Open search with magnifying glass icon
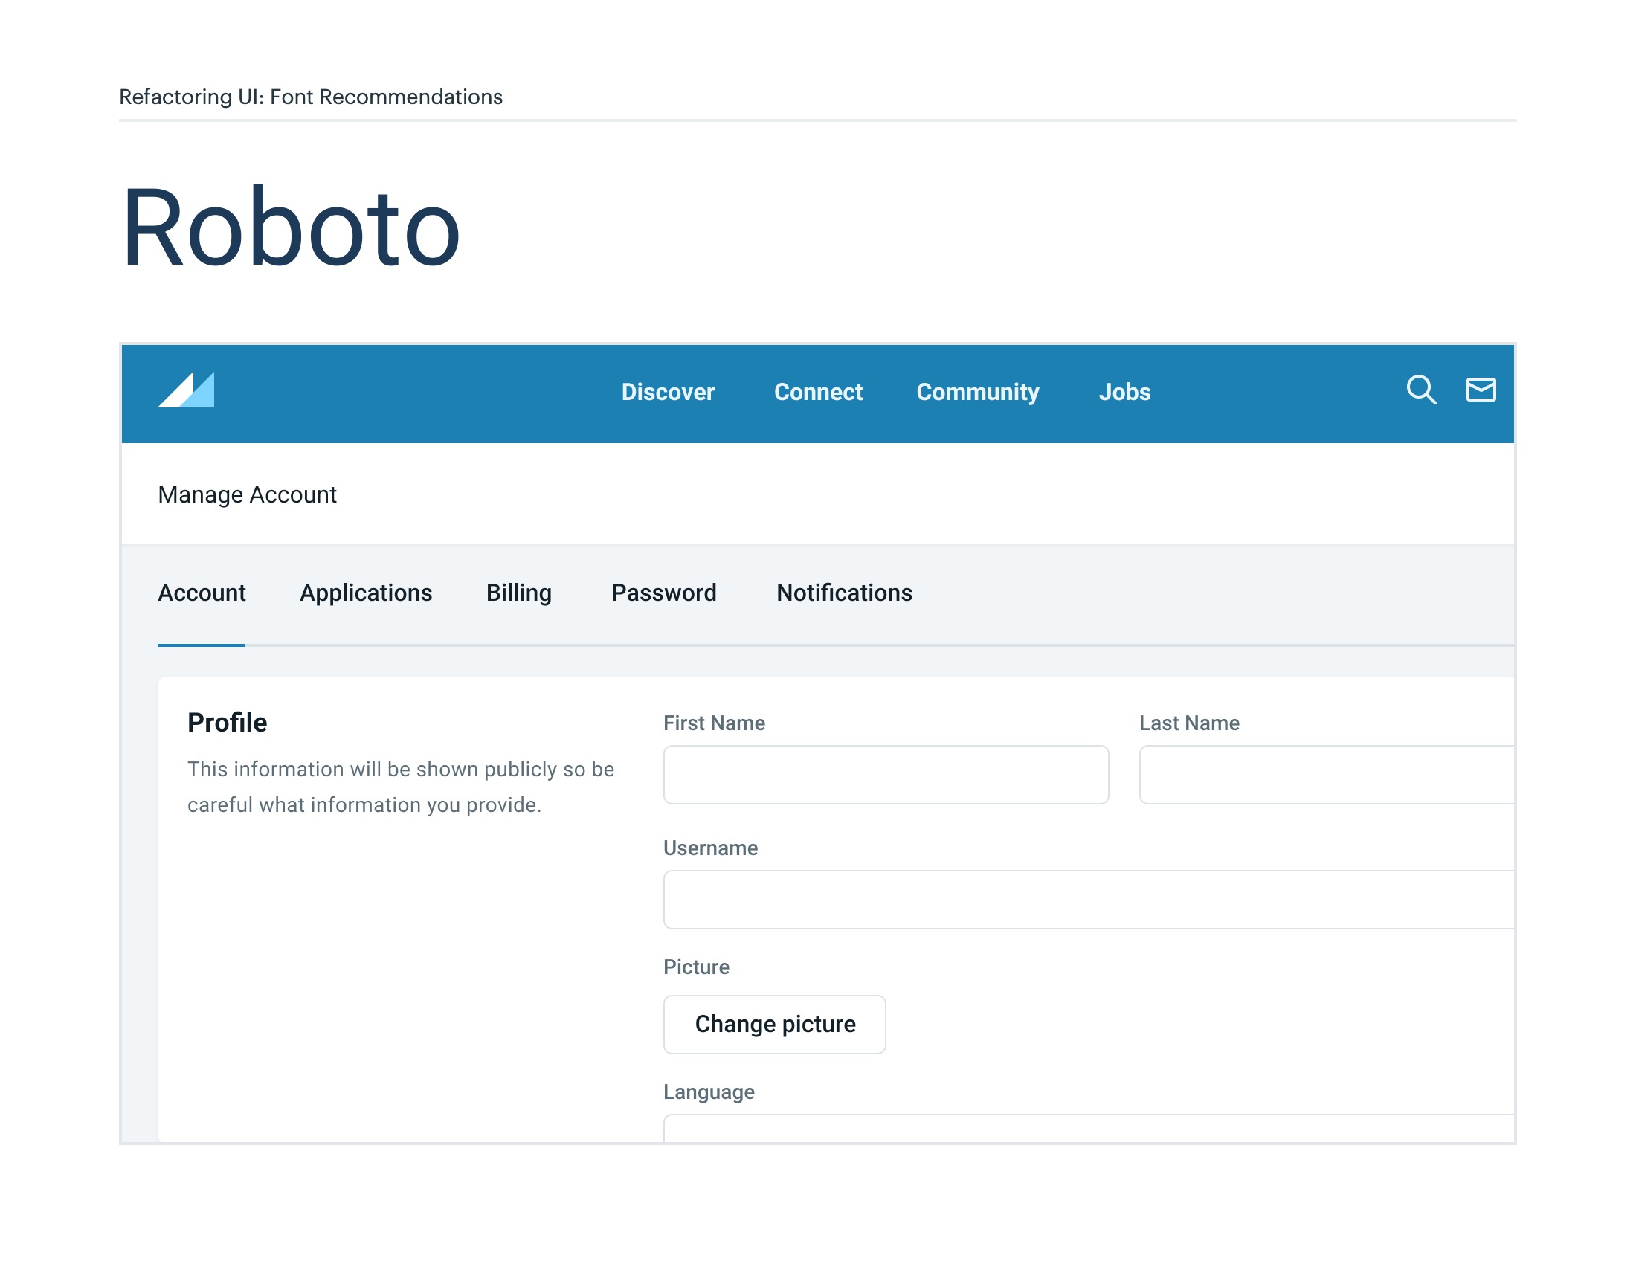This screenshot has width=1636, height=1264. pos(1420,390)
